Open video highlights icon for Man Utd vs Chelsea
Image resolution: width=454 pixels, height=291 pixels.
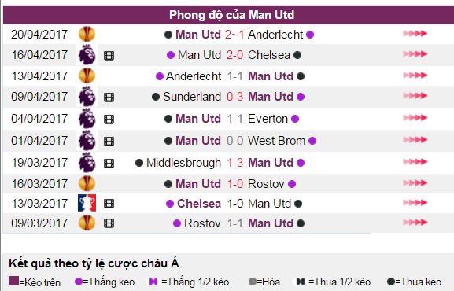point(109,55)
